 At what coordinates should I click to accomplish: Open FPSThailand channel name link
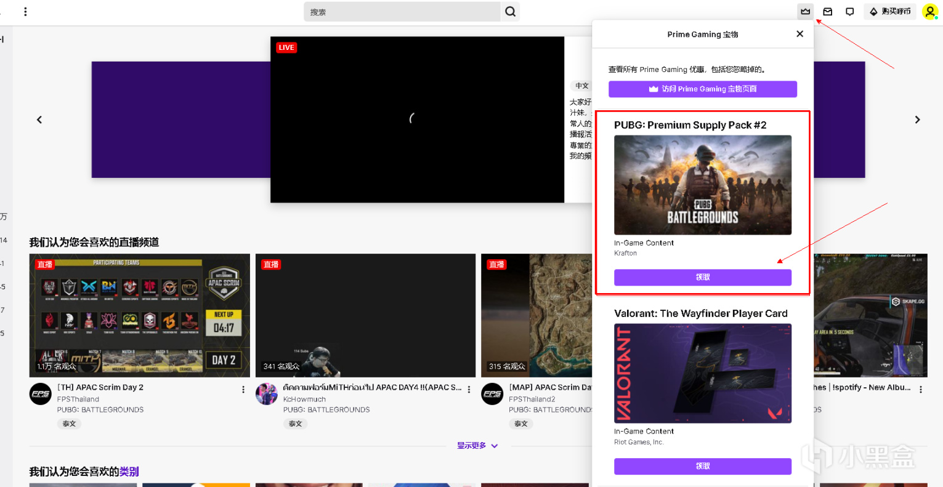78,399
